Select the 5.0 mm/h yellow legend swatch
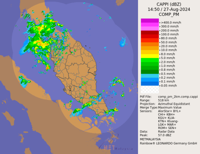This screenshot has height=154, width=200. pos(150,56)
